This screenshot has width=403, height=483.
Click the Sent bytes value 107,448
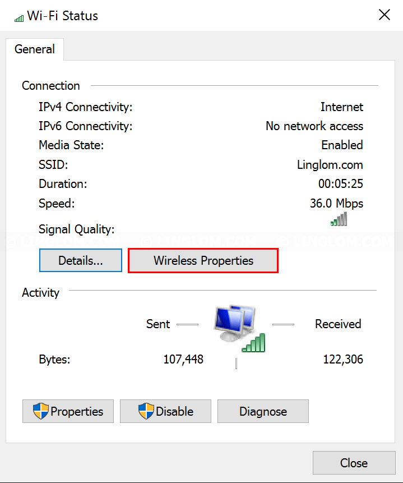183,359
